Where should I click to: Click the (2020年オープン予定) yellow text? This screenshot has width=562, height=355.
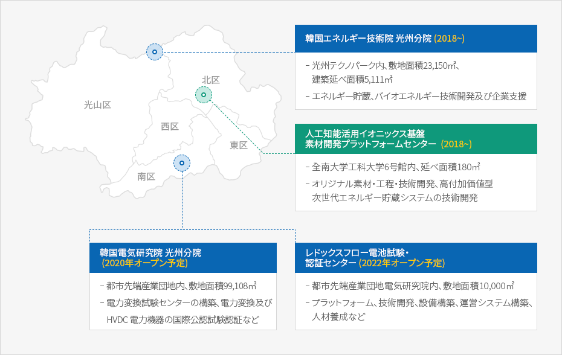tap(144, 263)
